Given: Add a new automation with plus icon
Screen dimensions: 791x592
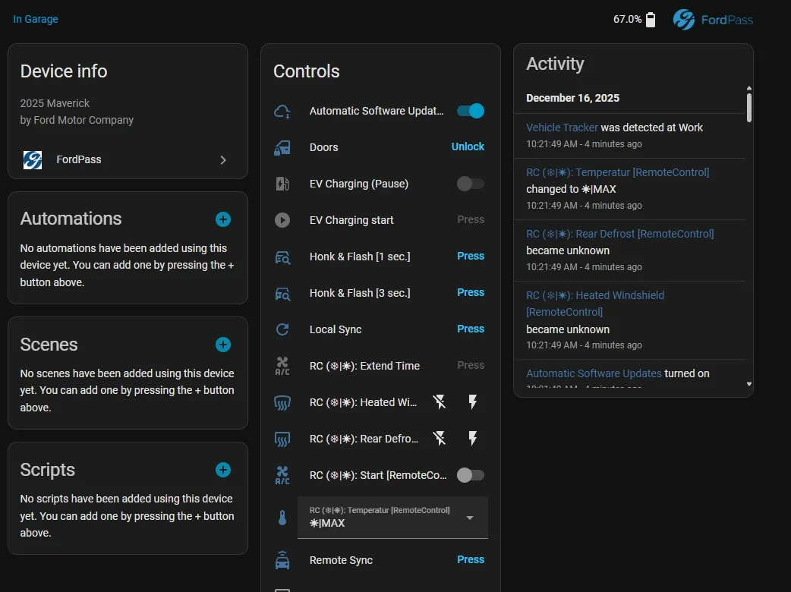Looking at the screenshot, I should pos(223,219).
